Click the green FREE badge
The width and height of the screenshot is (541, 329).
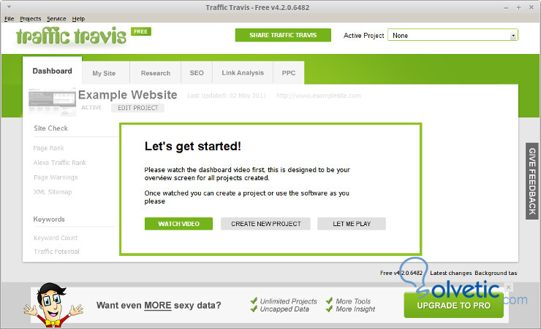[141, 31]
